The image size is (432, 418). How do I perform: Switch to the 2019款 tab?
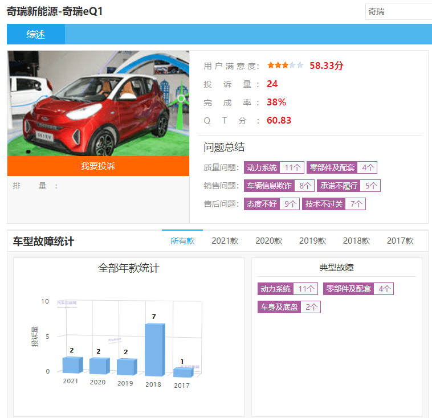click(312, 241)
